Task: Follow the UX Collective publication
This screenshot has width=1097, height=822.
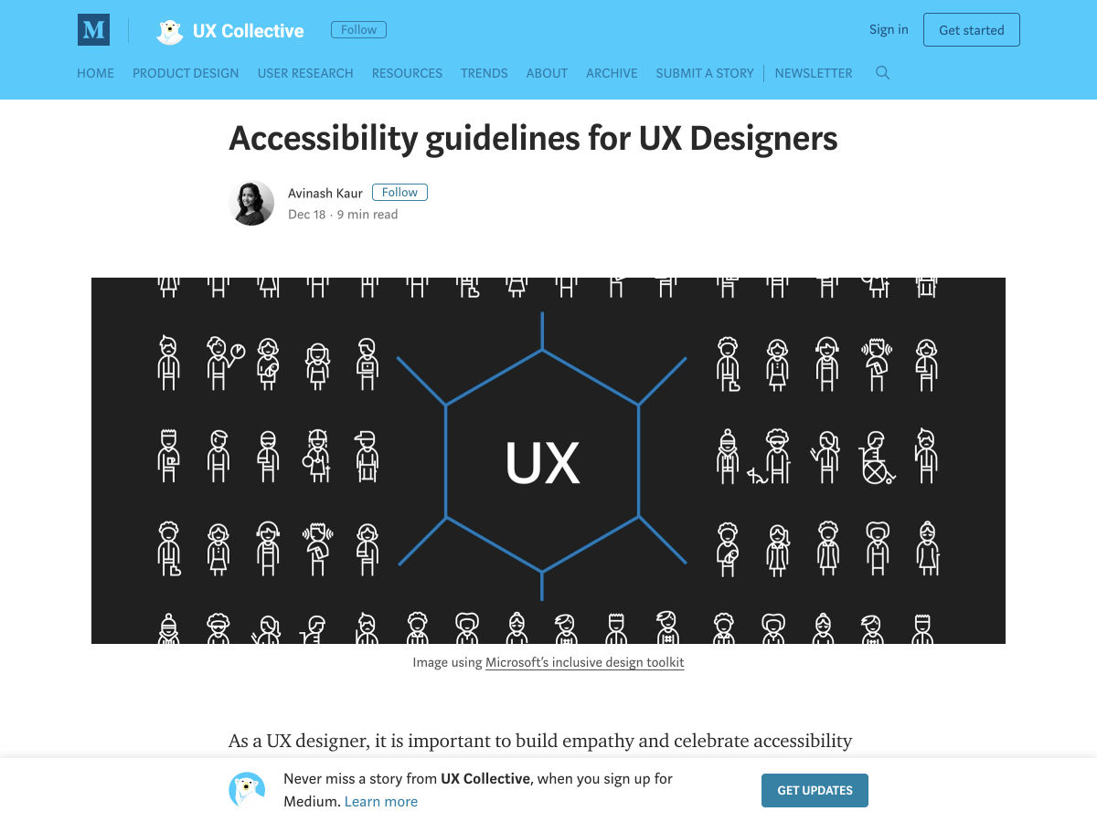Action: [x=358, y=30]
